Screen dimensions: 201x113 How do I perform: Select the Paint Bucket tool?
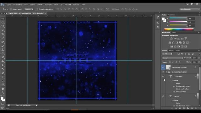3,61
